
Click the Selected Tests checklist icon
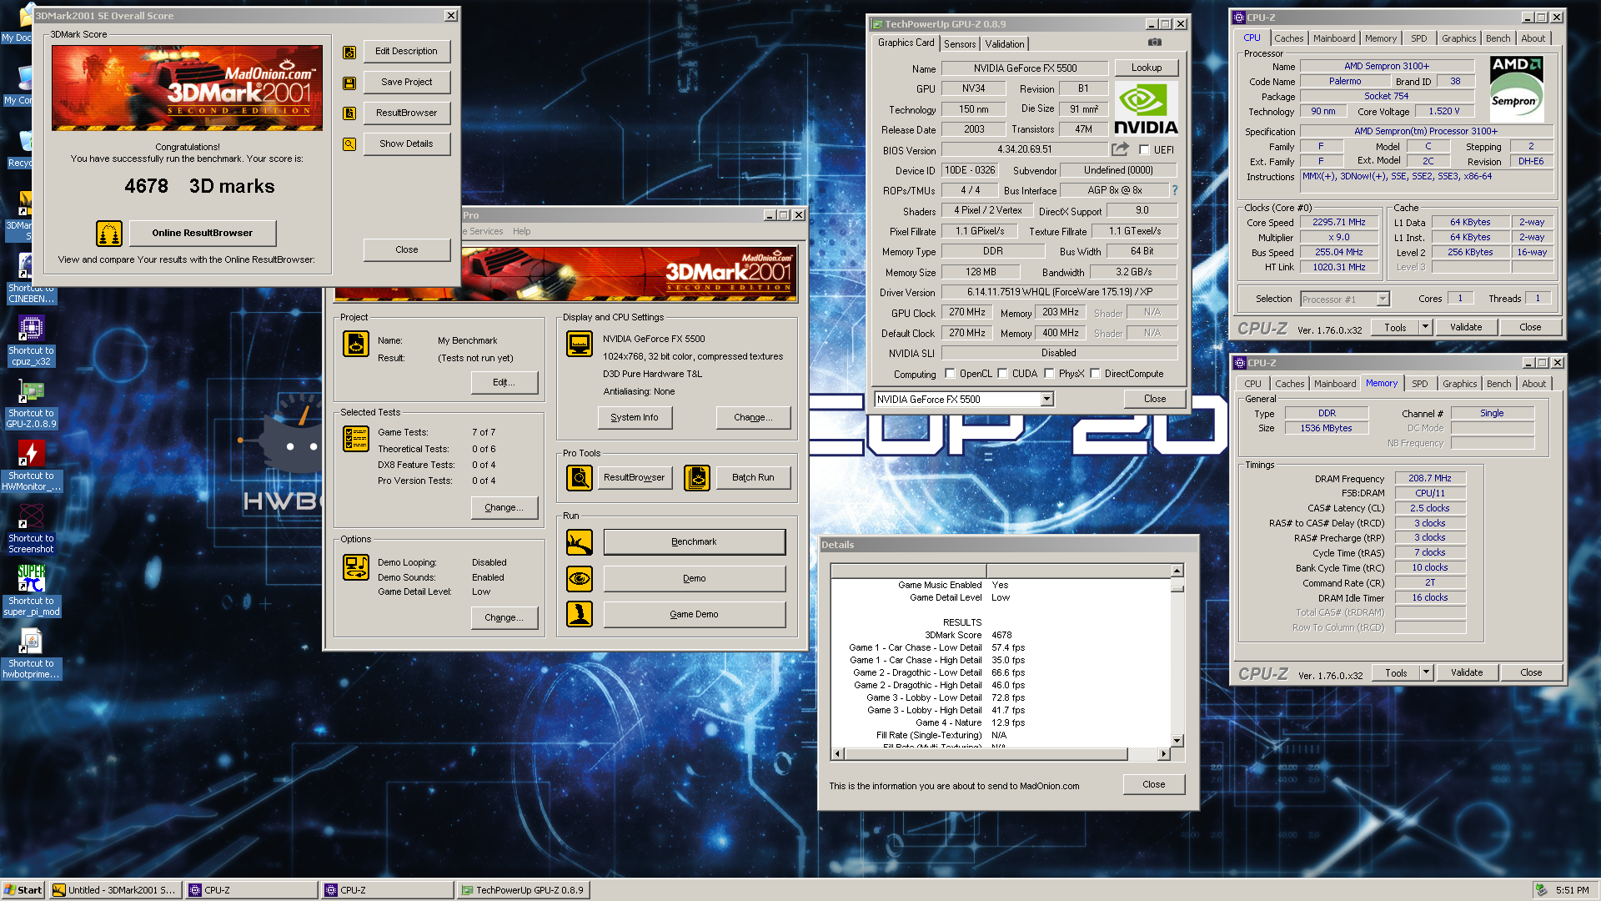pos(356,439)
